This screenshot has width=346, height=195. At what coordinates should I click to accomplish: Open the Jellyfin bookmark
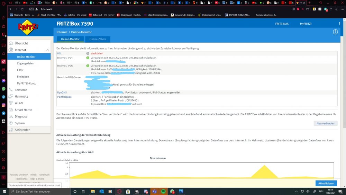point(69,15)
